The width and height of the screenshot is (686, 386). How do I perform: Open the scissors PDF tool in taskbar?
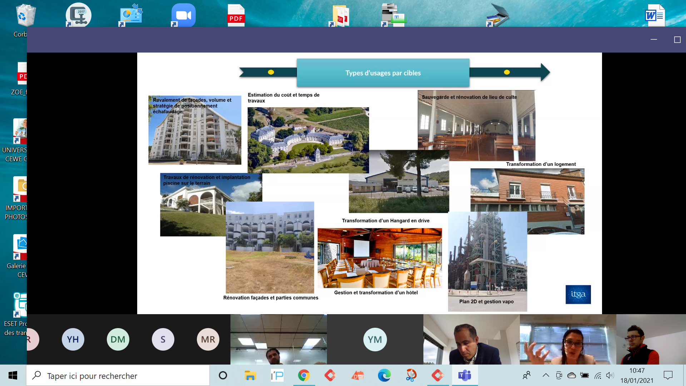[x=411, y=375]
